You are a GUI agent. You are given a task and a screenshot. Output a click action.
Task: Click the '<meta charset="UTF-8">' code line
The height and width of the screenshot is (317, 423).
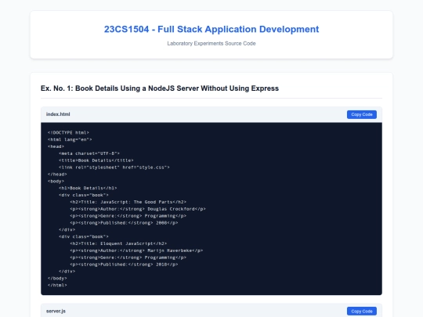[89, 153]
